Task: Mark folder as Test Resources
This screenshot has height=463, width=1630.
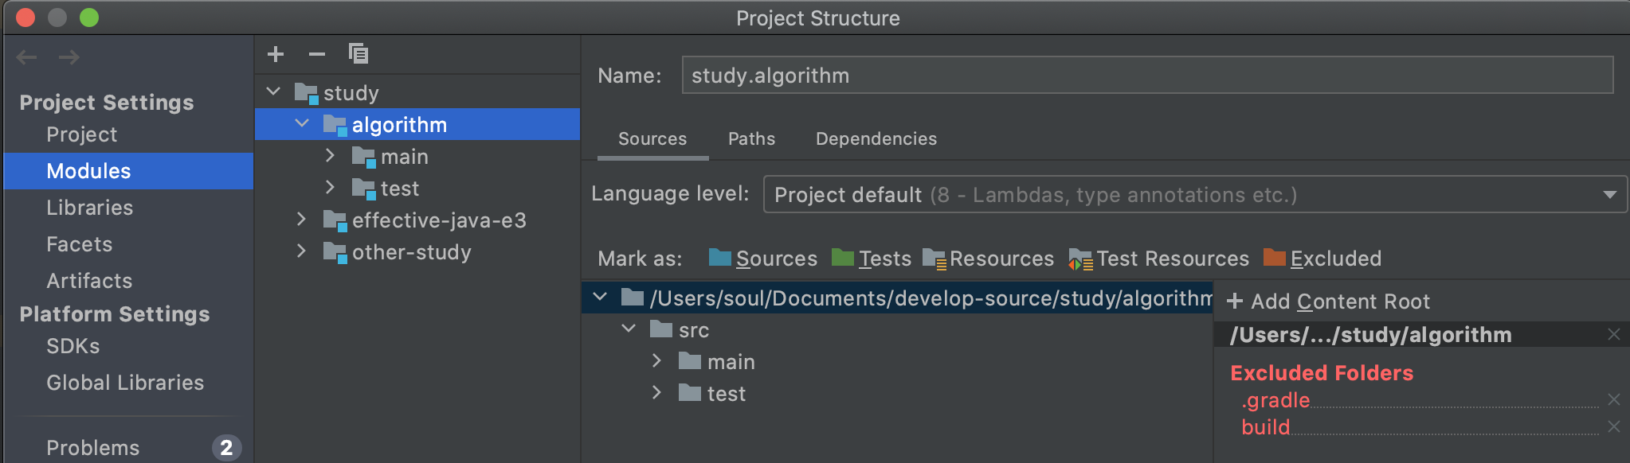Action: click(x=1158, y=259)
